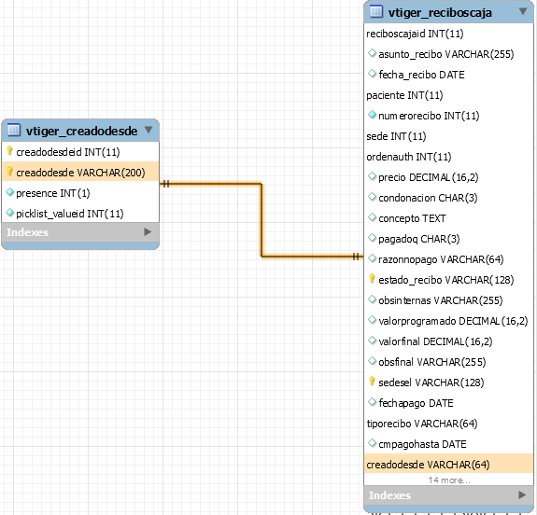Click the vtiger_reciboscaja table icon
The image size is (537, 515).
click(x=376, y=11)
